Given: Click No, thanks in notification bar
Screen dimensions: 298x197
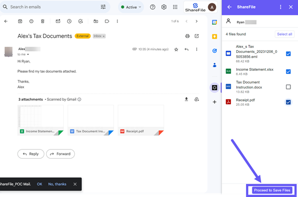Looking at the screenshot, I should pyautogui.click(x=57, y=184).
